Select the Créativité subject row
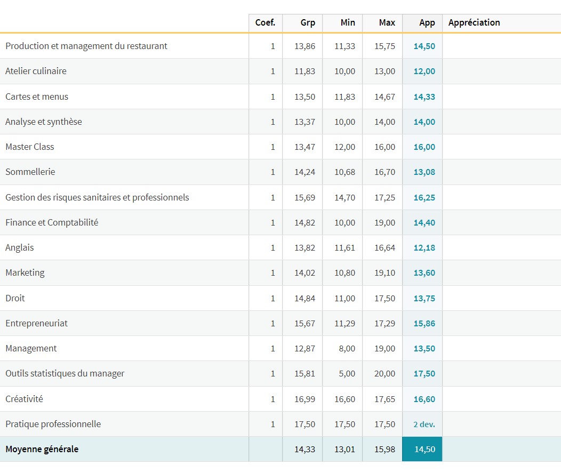 [24, 399]
